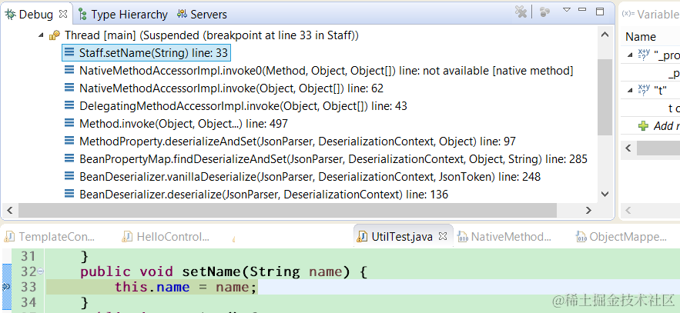The height and width of the screenshot is (313, 680).
Task: Click Debug panel horizontal scrollbar right arrow
Action: click(x=588, y=211)
